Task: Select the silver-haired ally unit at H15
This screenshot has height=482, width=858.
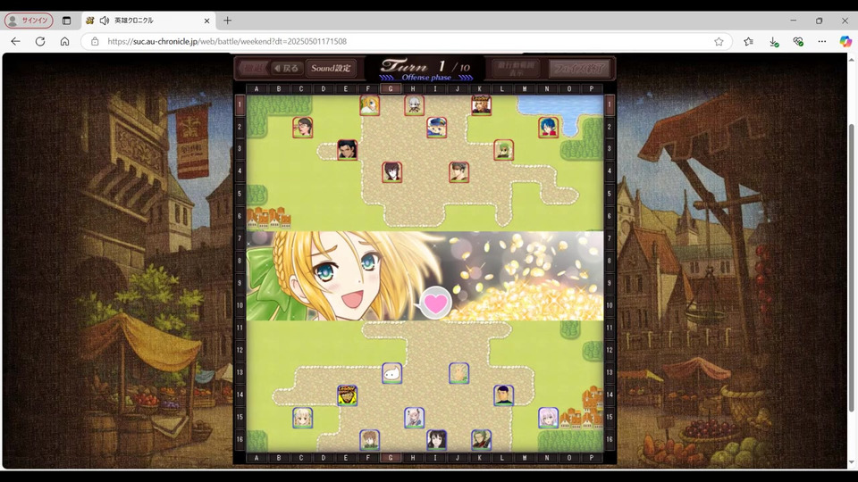Action: point(414,418)
